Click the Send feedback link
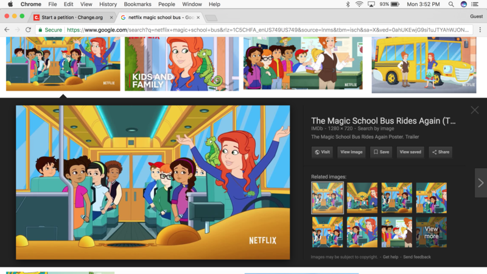The image size is (487, 274). pyautogui.click(x=416, y=257)
